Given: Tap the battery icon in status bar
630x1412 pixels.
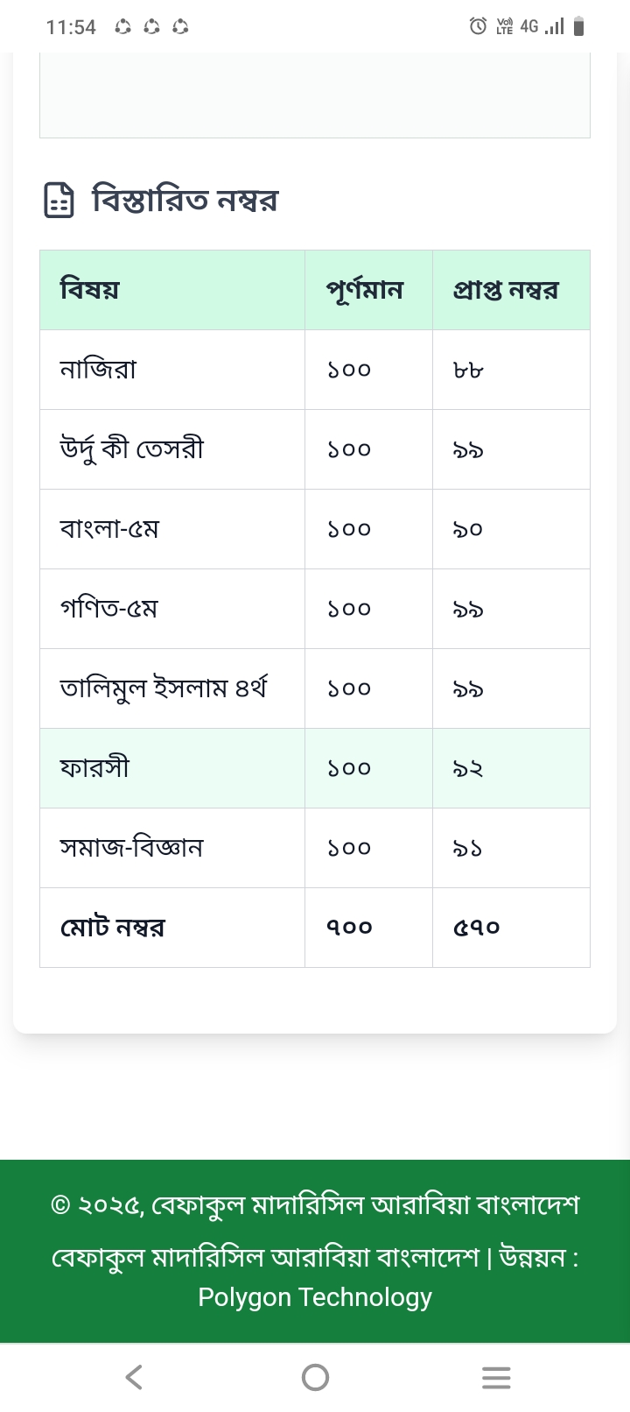Looking at the screenshot, I should (578, 26).
